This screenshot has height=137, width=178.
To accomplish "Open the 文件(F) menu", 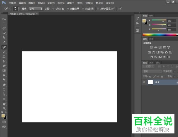I will point(12,3).
